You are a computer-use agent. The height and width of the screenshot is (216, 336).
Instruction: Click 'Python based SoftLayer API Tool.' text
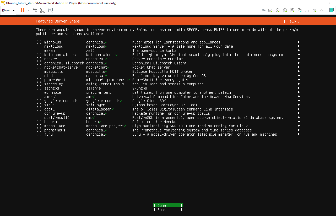tap(166, 105)
